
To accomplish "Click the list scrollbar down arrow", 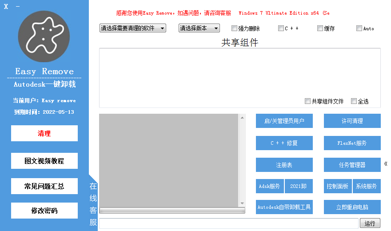I will pos(242,203).
